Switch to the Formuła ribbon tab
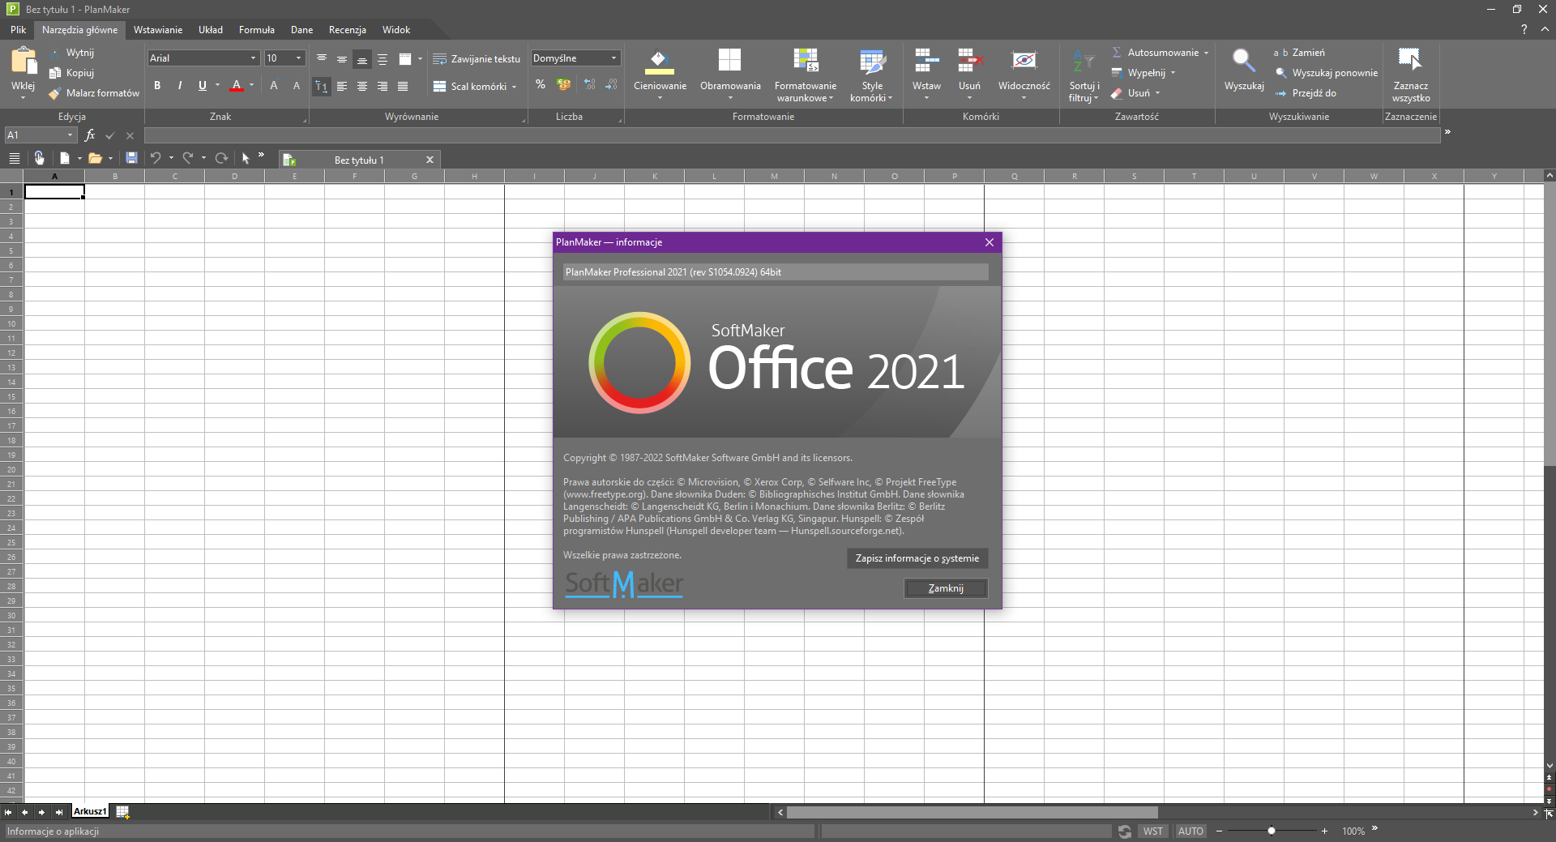Image resolution: width=1556 pixels, height=842 pixels. click(257, 30)
